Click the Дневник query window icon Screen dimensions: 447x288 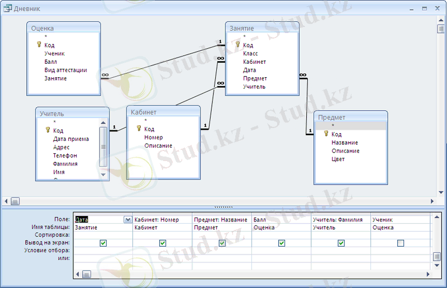click(x=7, y=8)
